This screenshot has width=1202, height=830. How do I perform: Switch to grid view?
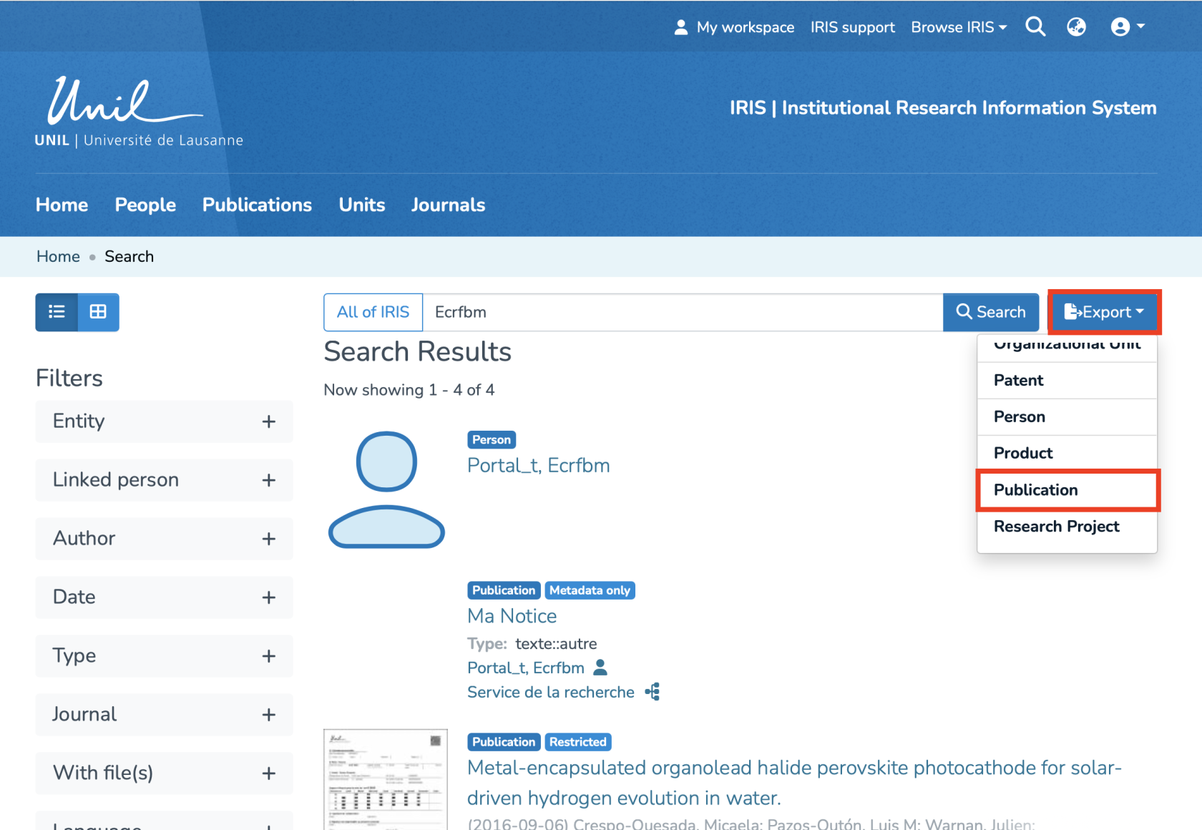coord(98,312)
